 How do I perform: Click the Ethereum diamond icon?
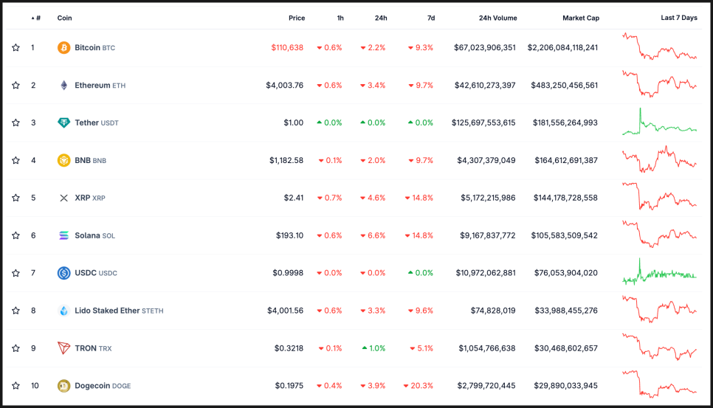click(64, 86)
